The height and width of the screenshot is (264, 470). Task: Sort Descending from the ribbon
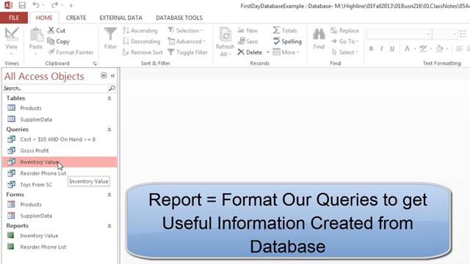[142, 41]
